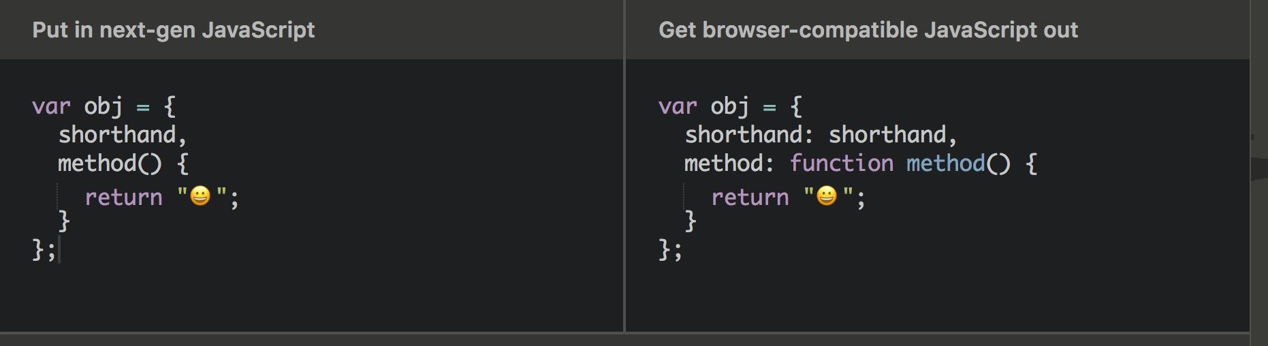Click the grinning emoji in the left editor
This screenshot has height=346, width=1268.
(x=200, y=197)
